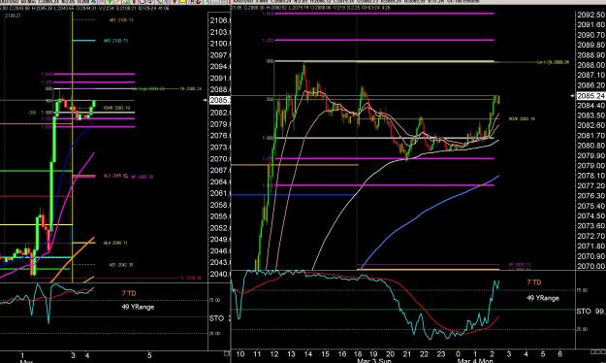The height and width of the screenshot is (363, 606).
Task: Select the STO 99 reading beside right chart
Action: pos(590,312)
